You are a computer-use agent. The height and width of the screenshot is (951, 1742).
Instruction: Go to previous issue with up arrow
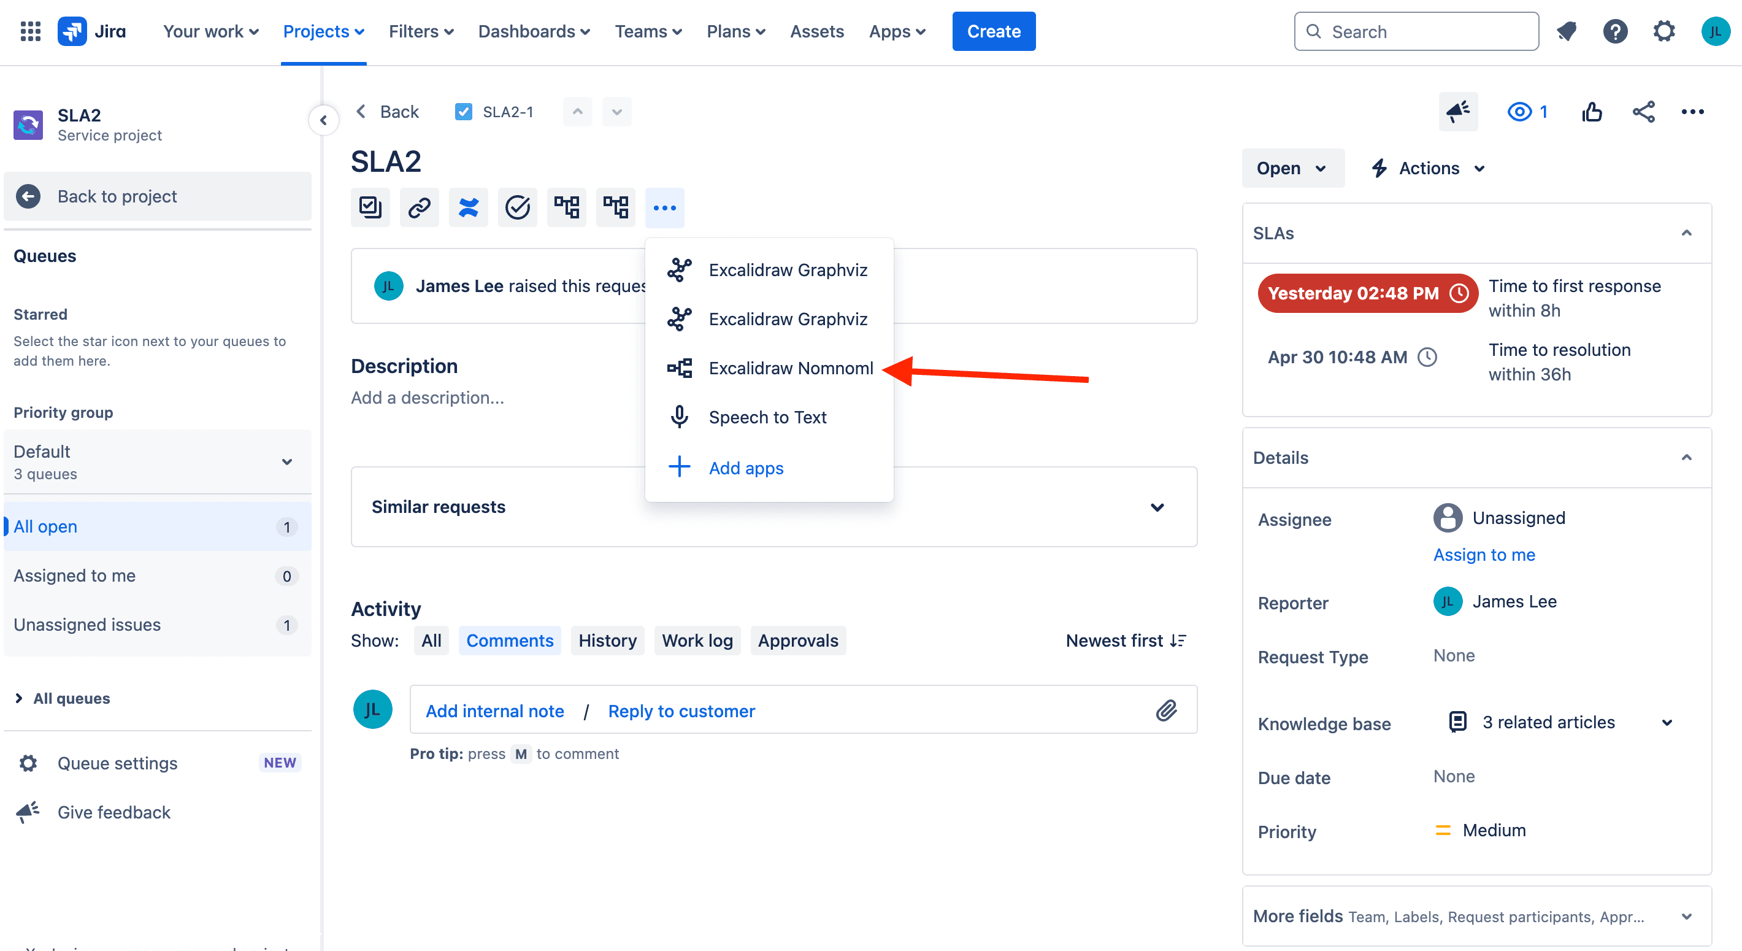tap(578, 112)
